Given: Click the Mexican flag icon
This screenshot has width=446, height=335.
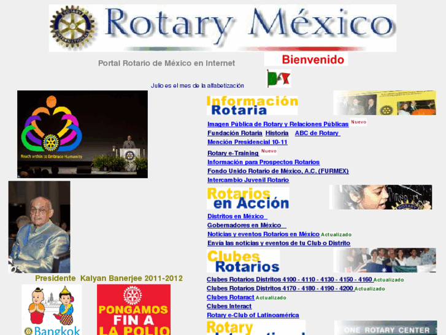Looking at the screenshot, I should [279, 79].
